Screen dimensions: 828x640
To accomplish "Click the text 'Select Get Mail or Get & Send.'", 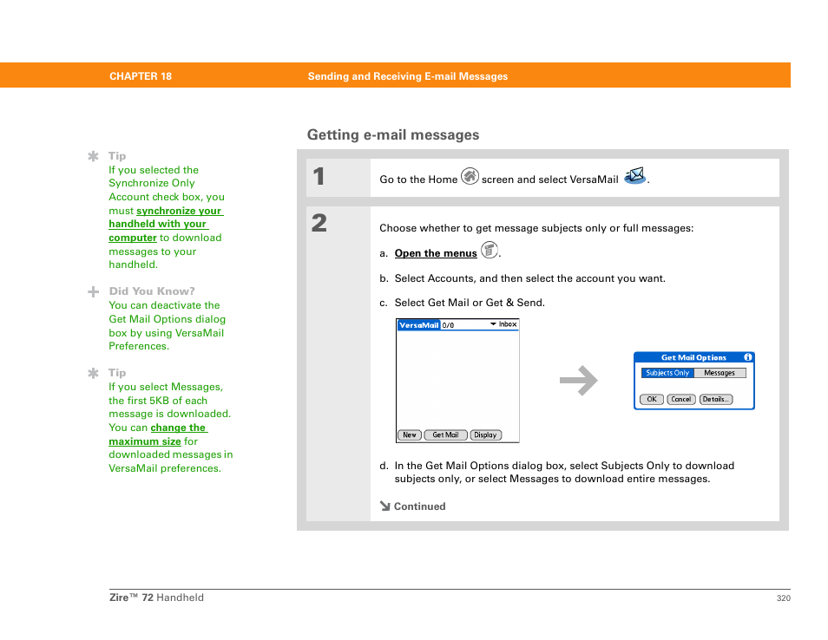I will [x=470, y=303].
